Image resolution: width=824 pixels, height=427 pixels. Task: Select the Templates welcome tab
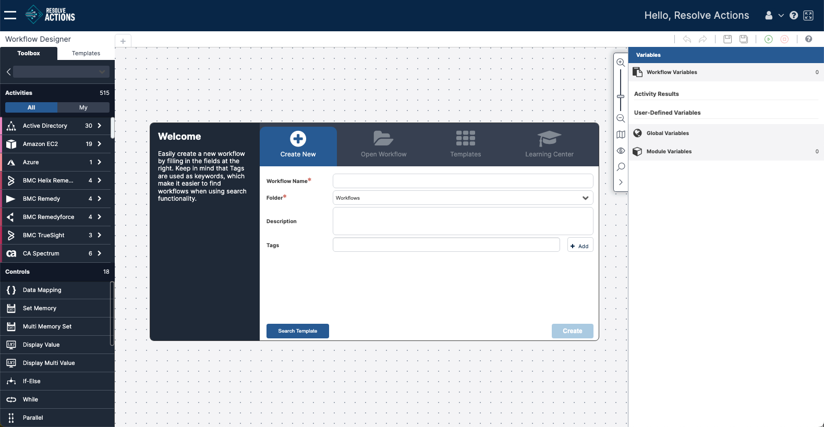point(466,144)
